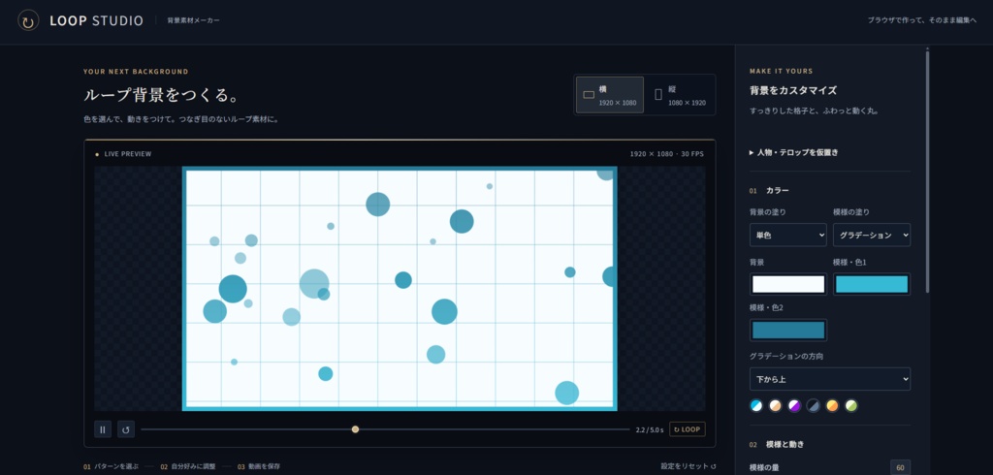Open the 模様の塗り dropdown
The height and width of the screenshot is (475, 993).
[872, 235]
